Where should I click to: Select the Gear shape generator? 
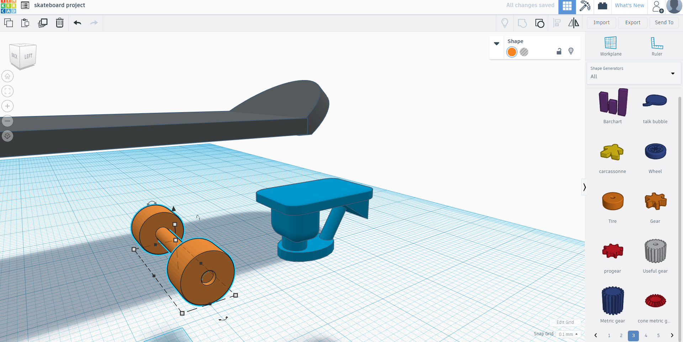(655, 201)
